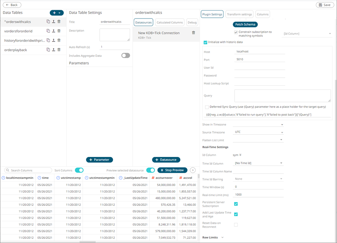
Task: Copy the historyfororderidwithpri table
Action: [48, 40]
